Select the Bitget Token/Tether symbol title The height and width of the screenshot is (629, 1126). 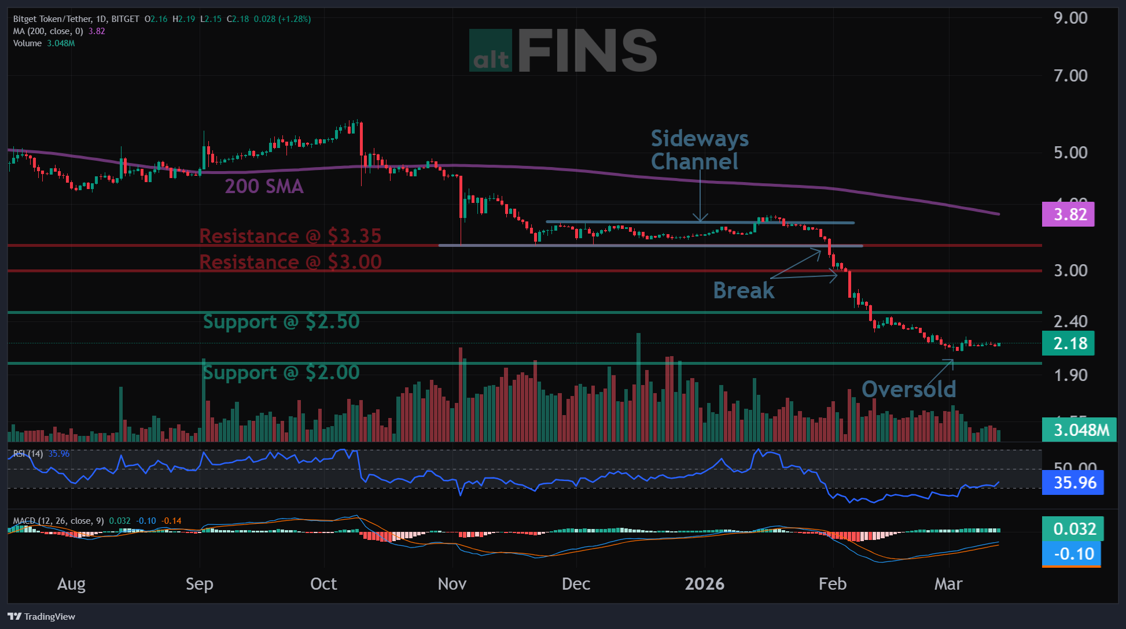76,19
